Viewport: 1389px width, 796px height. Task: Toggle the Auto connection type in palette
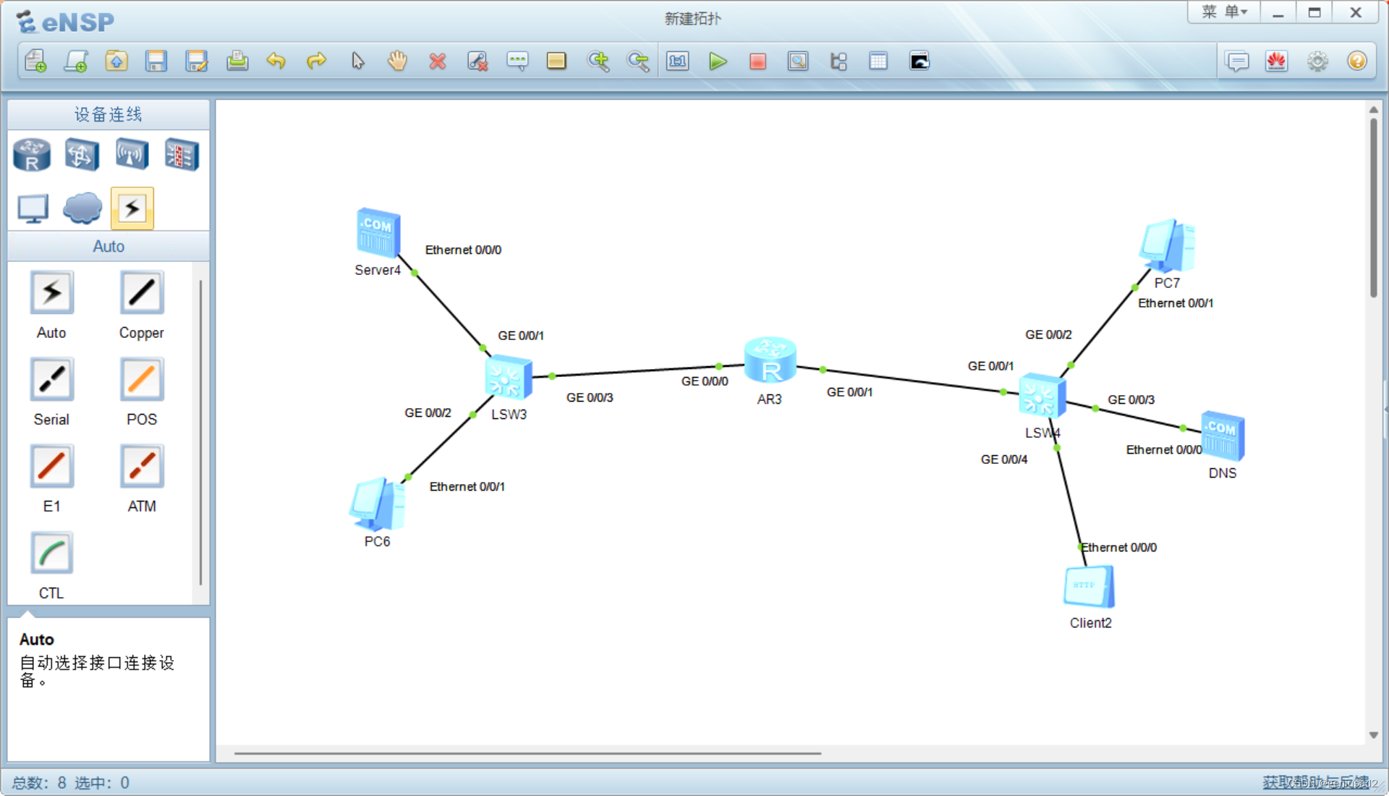click(51, 293)
